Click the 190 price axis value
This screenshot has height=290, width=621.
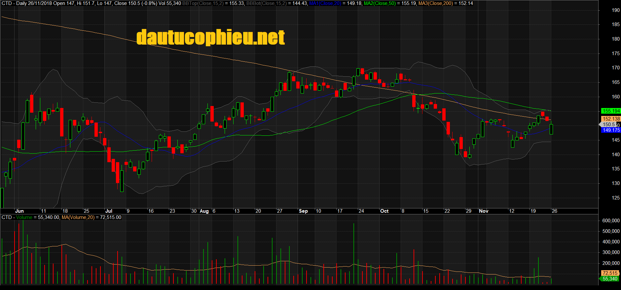tap(616, 10)
